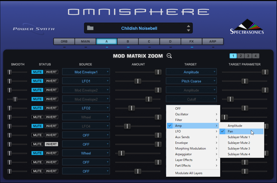Open the Mod Envelope1 source dropdown
277x183 pixels.
pyautogui.click(x=86, y=72)
